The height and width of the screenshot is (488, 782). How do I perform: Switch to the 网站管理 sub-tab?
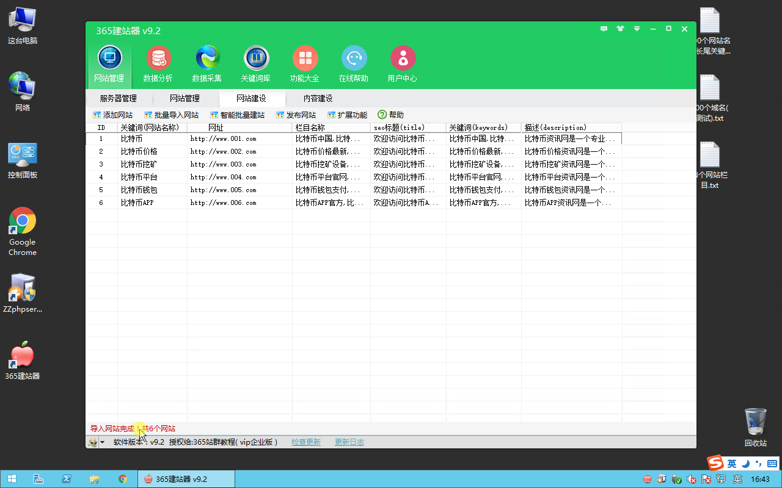[x=185, y=98]
